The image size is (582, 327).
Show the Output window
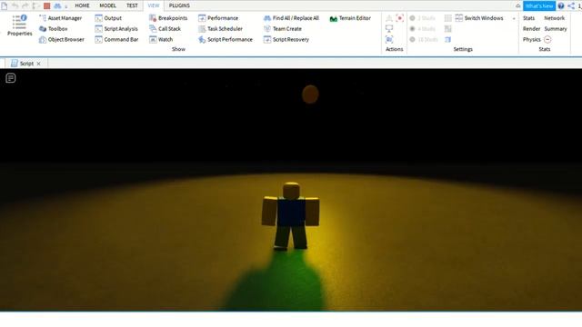click(108, 18)
